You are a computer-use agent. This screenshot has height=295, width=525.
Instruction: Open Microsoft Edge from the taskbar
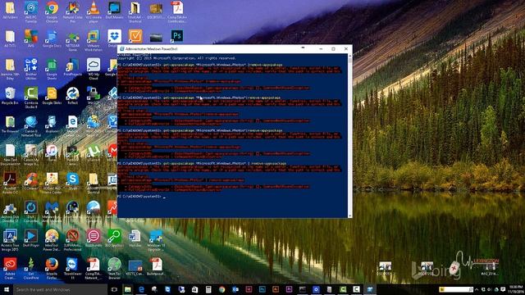(x=141, y=289)
